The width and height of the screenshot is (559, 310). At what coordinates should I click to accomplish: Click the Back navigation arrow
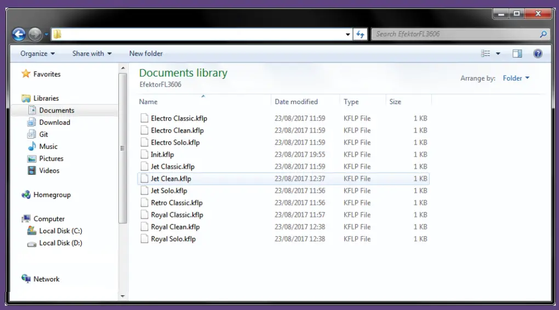(19, 35)
